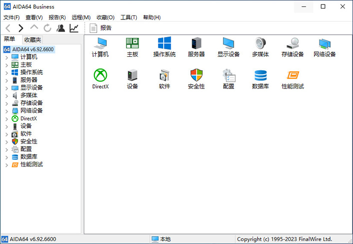The image size is (353, 244).
Task: Open the 计算机 icon in main pane
Action: coord(100,47)
